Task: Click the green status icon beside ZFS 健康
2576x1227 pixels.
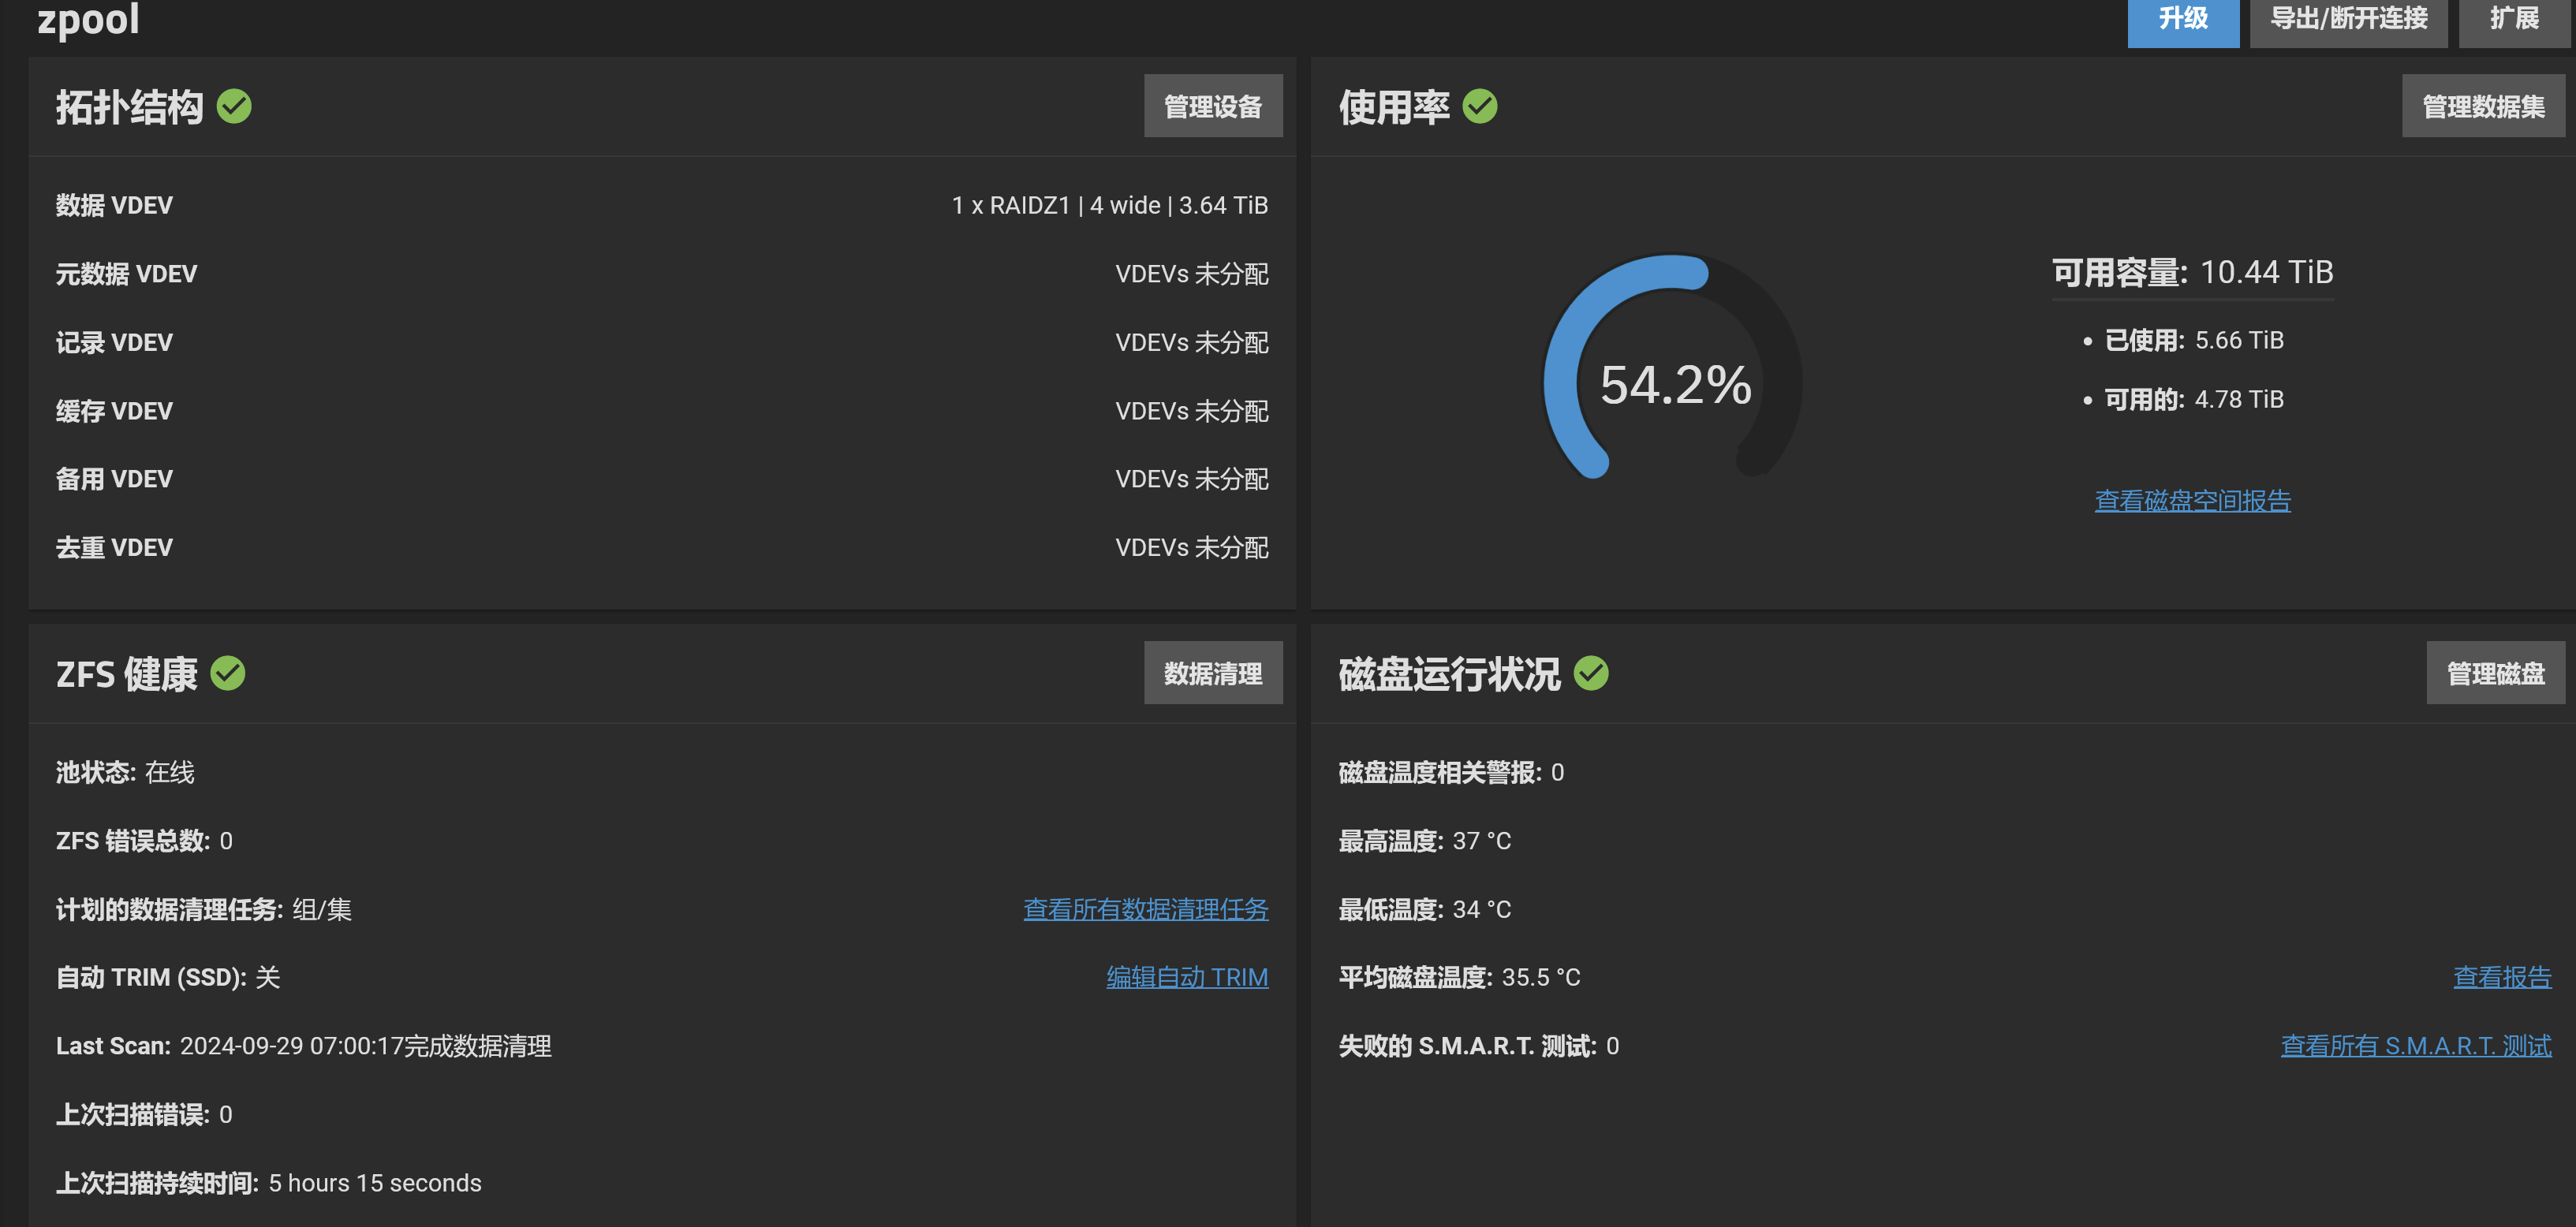Action: click(228, 673)
